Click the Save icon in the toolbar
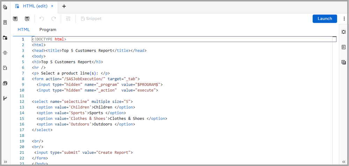 (x=15, y=19)
